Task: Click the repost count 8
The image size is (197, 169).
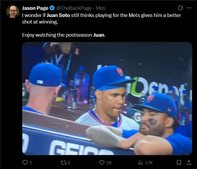Action: tap(69, 162)
